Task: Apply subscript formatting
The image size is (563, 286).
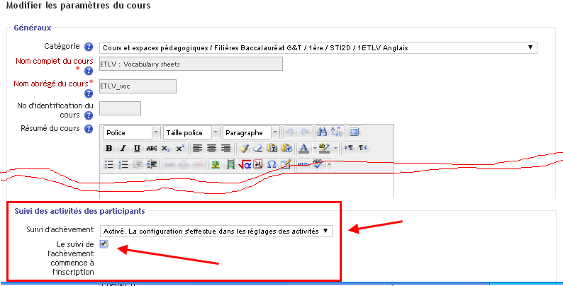Action: 165,149
